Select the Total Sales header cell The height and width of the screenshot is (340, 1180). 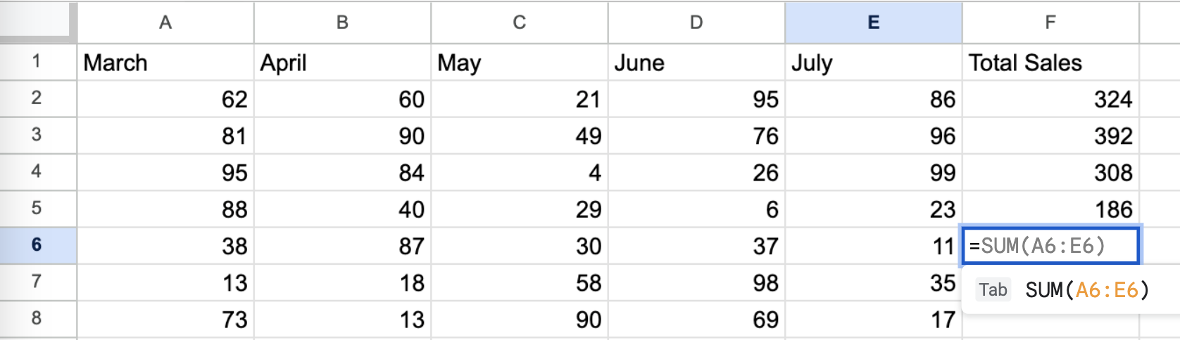(x=1050, y=63)
